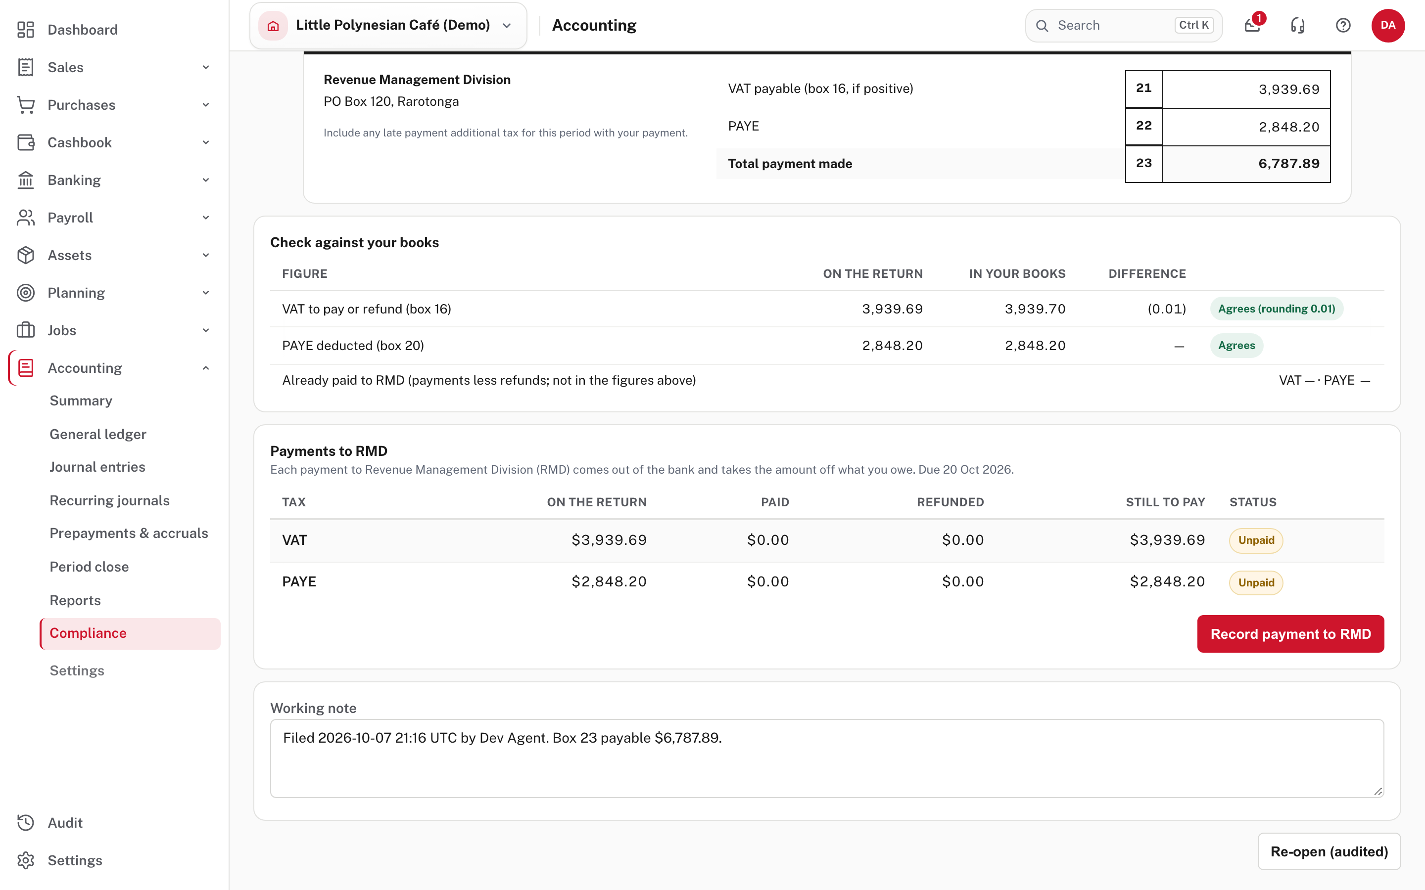This screenshot has width=1425, height=890.
Task: Open the notifications inbox icon
Action: pos(1252,25)
